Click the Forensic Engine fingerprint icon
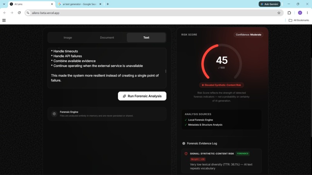This screenshot has width=312, height=175. coord(54,114)
